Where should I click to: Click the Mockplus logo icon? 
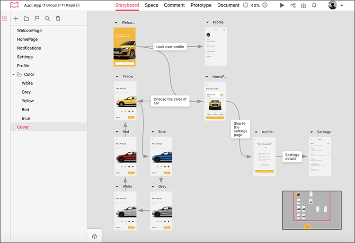point(14,5)
